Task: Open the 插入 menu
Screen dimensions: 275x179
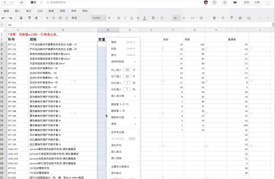Action: pos(17,11)
